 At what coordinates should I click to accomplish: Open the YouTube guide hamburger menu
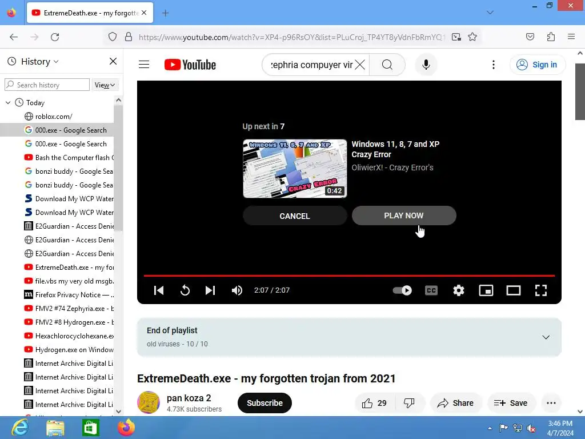[x=144, y=65]
